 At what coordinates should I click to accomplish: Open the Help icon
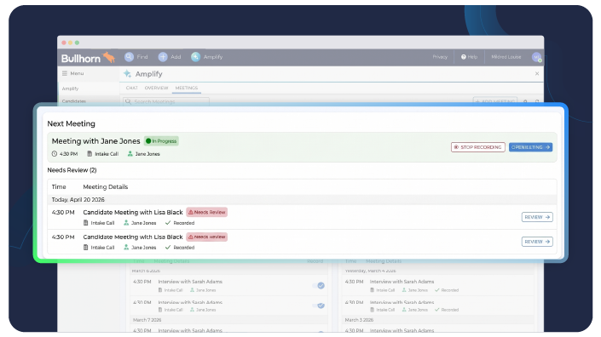pos(464,57)
